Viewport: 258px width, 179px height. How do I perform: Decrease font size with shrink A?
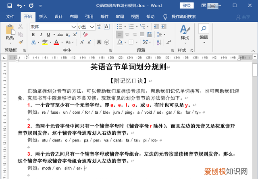click(x=89, y=42)
